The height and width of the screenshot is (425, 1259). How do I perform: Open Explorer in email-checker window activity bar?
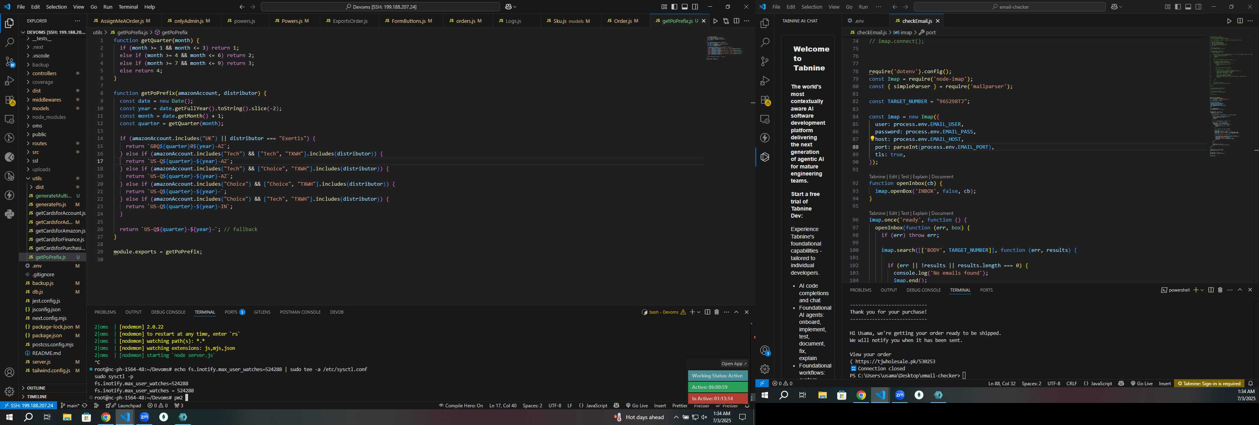[765, 24]
